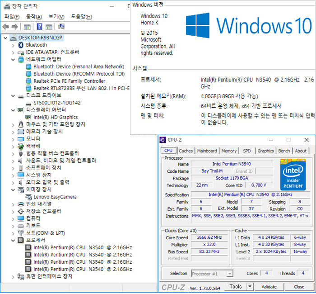Select Bluetooth Device (Personal Area Network)

click(x=79, y=67)
